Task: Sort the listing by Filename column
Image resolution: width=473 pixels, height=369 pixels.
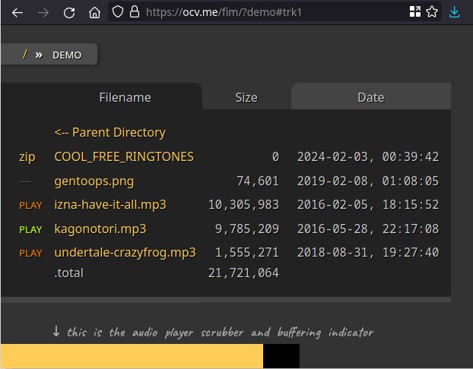Action: click(125, 98)
